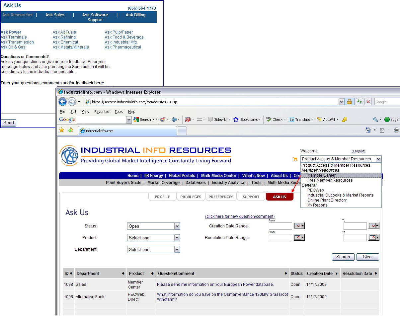Open the new question/comment link

tap(240, 216)
